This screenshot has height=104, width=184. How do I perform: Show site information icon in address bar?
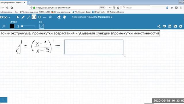tap(31, 8)
